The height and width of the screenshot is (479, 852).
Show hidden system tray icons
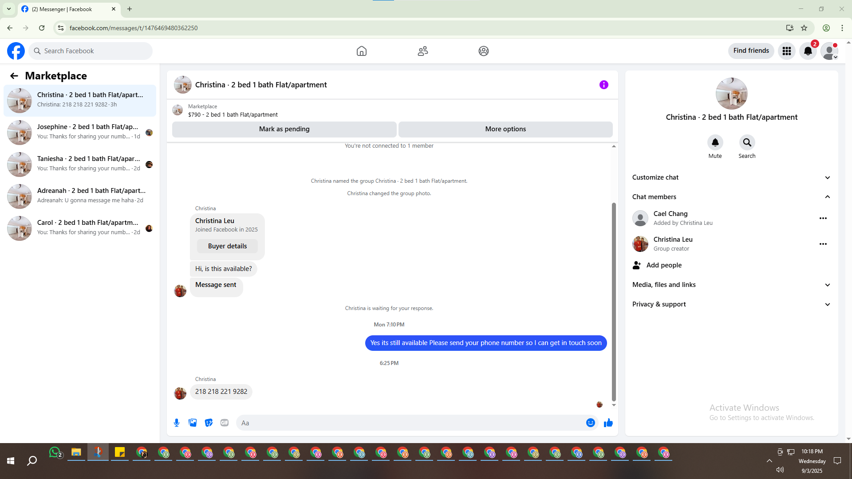coord(769,461)
